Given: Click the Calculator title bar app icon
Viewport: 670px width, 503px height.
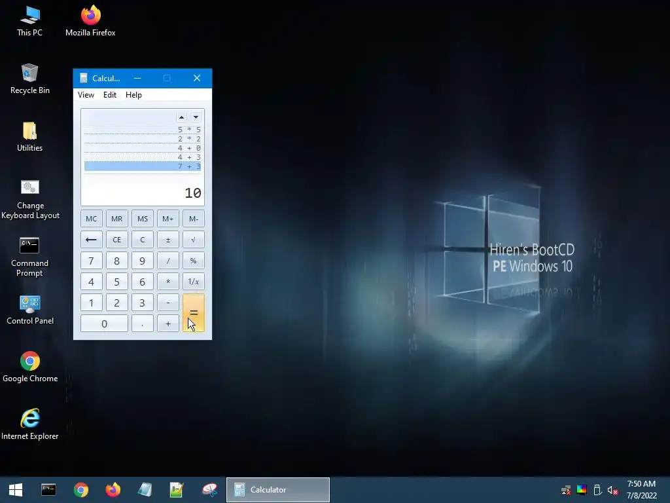Looking at the screenshot, I should [x=84, y=79].
